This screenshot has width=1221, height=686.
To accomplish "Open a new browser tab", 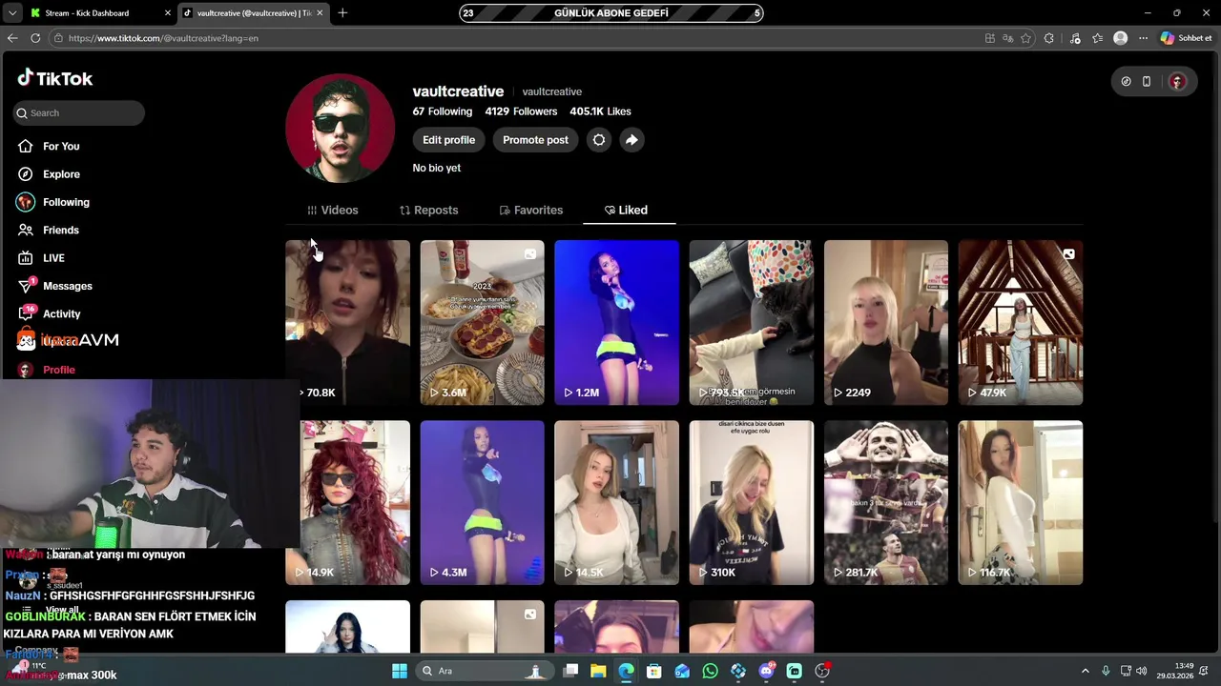I will (342, 13).
